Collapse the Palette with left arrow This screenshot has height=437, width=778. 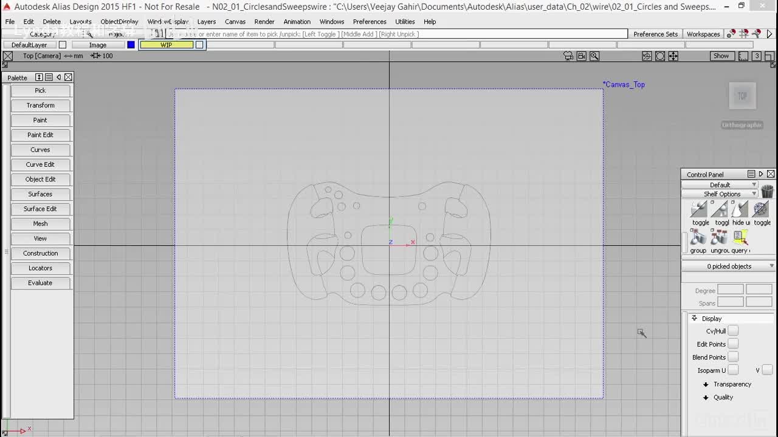click(58, 77)
